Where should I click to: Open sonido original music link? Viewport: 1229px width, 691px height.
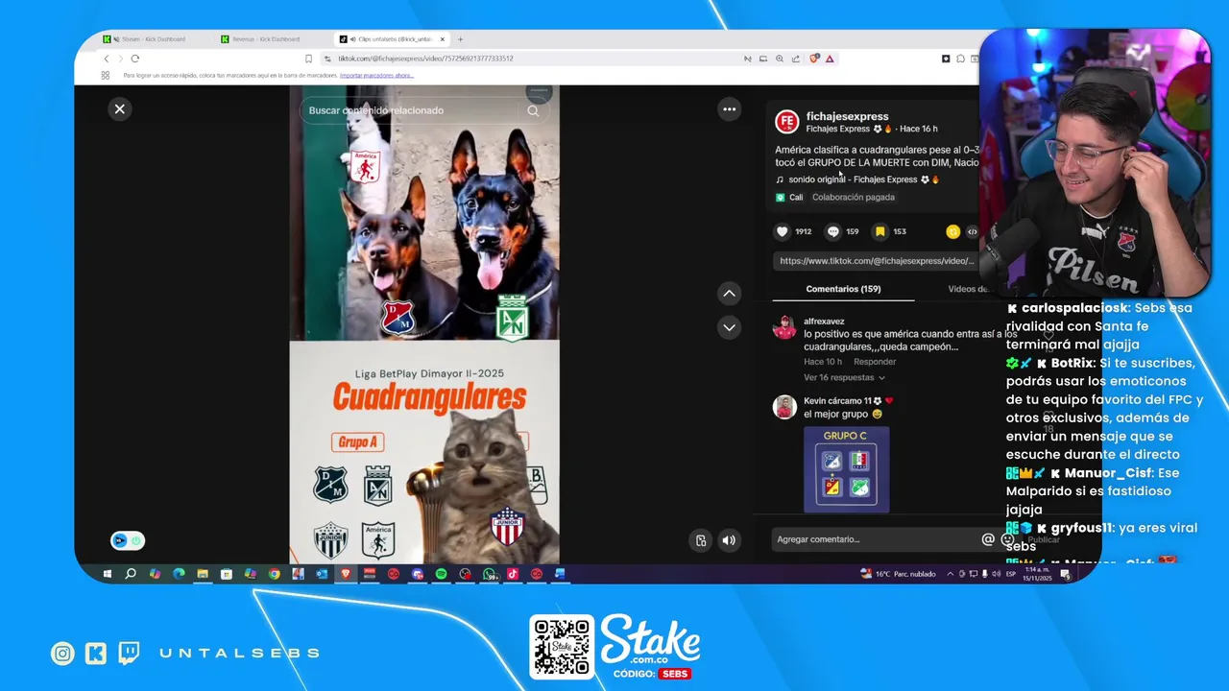(x=856, y=179)
